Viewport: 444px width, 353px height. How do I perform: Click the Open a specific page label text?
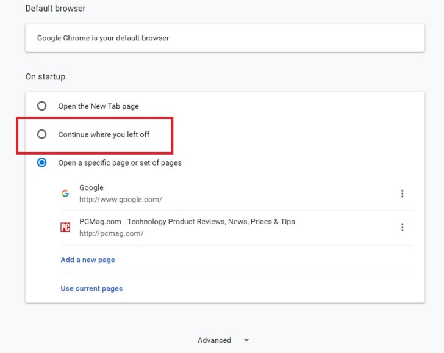(120, 162)
